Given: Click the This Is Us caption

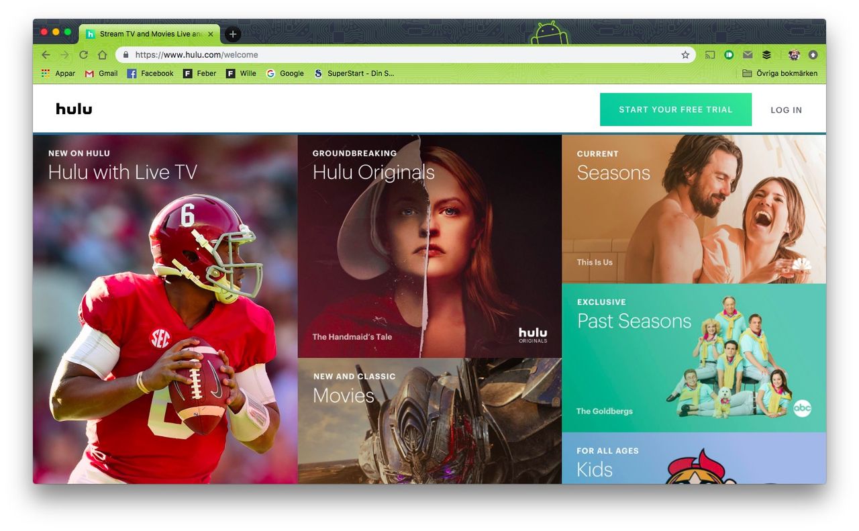Looking at the screenshot, I should click(x=595, y=262).
